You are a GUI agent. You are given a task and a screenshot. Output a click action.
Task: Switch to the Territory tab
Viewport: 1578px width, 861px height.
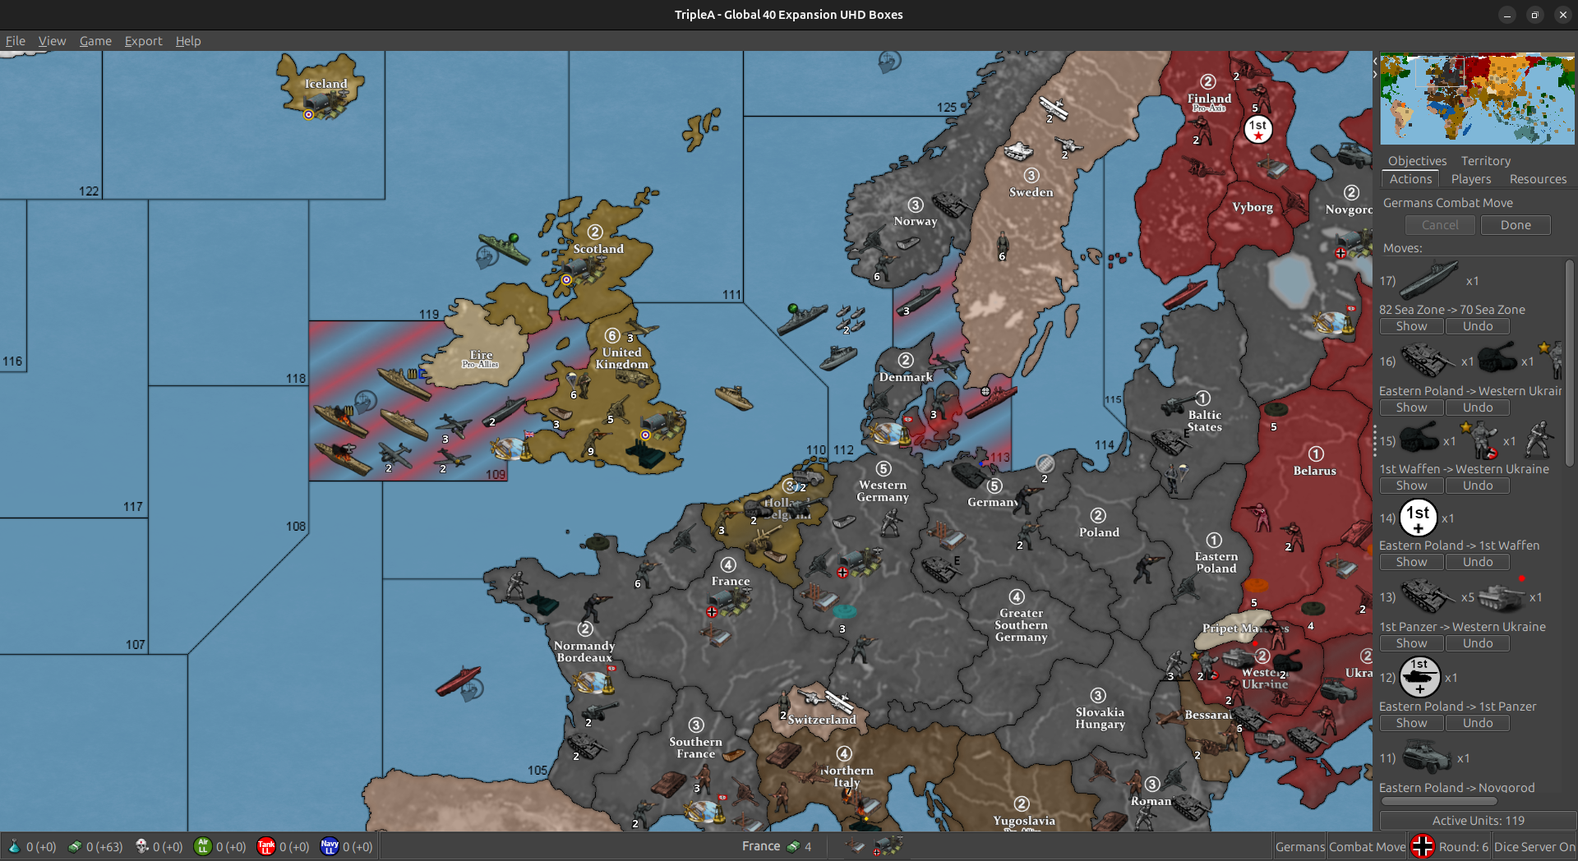[x=1485, y=161]
